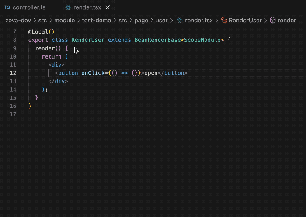The height and width of the screenshot is (217, 306).
Task: Click the closing </button> tag
Action: (173, 73)
